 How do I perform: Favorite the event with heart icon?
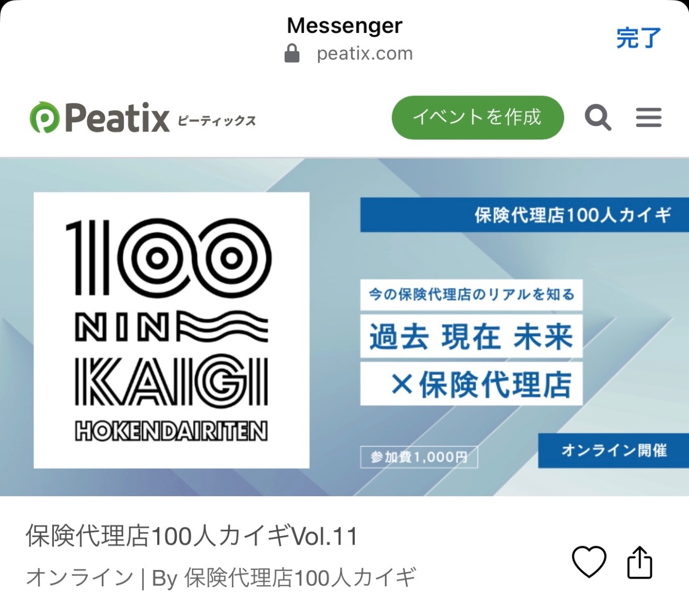[x=589, y=561]
